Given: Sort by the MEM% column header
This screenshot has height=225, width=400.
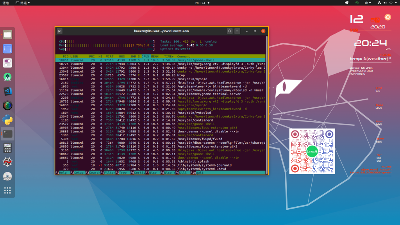Looking at the screenshot, I should (x=155, y=56).
